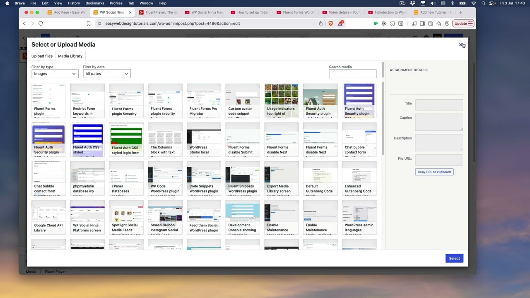Select the phpmyadmin database thumbnail
Viewport: 530px width, 298px height.
click(x=87, y=178)
